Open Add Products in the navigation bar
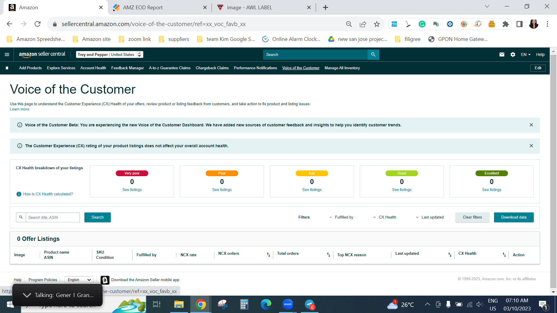The height and width of the screenshot is (313, 557). (30, 68)
